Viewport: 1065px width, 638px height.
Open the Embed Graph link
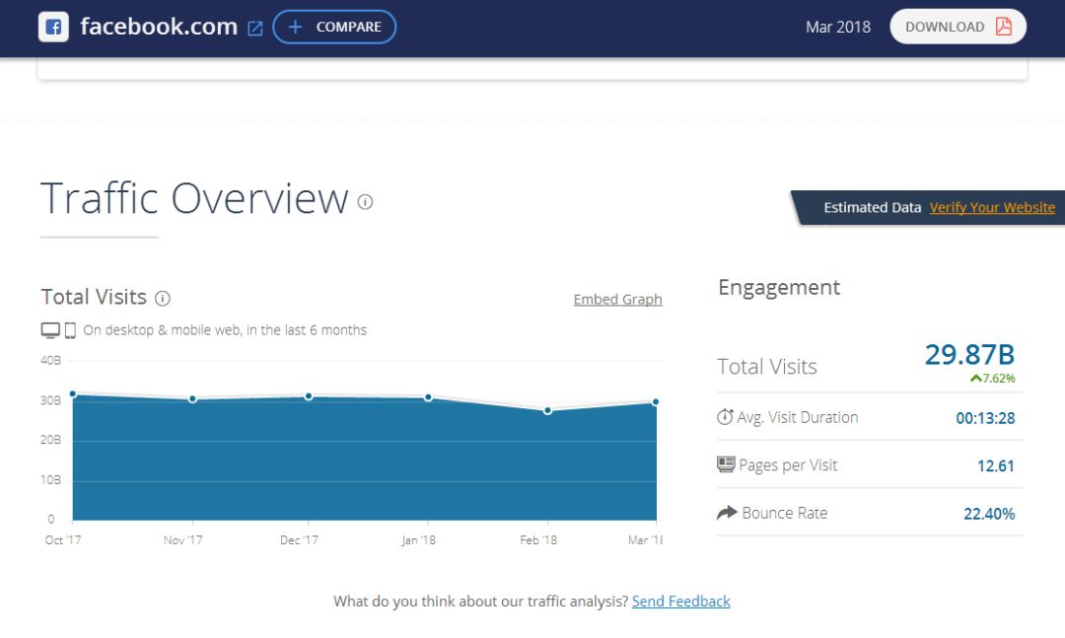click(617, 299)
